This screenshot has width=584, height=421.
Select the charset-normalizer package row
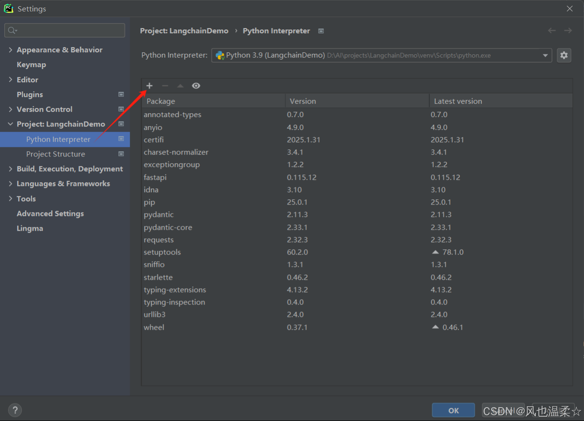357,152
